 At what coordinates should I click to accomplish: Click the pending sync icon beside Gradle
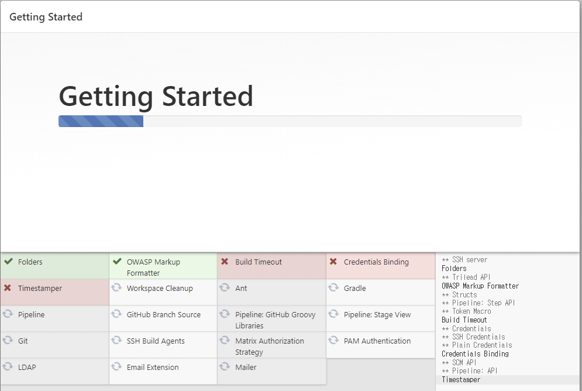tap(333, 287)
